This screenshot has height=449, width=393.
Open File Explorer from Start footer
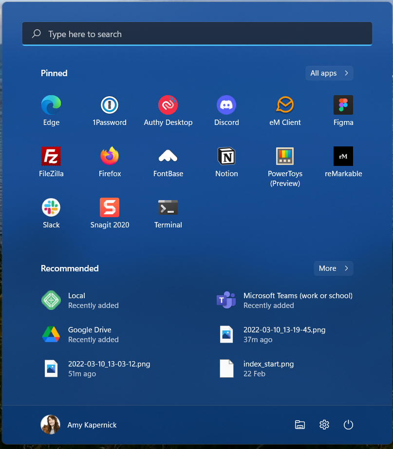point(300,425)
